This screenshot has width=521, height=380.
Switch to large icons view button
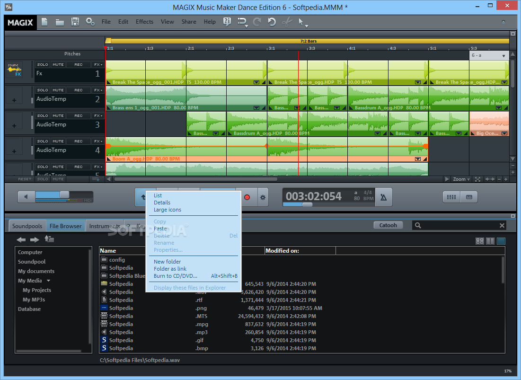pos(480,241)
